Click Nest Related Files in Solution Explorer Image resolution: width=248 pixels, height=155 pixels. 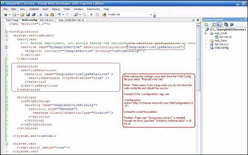point(219,24)
